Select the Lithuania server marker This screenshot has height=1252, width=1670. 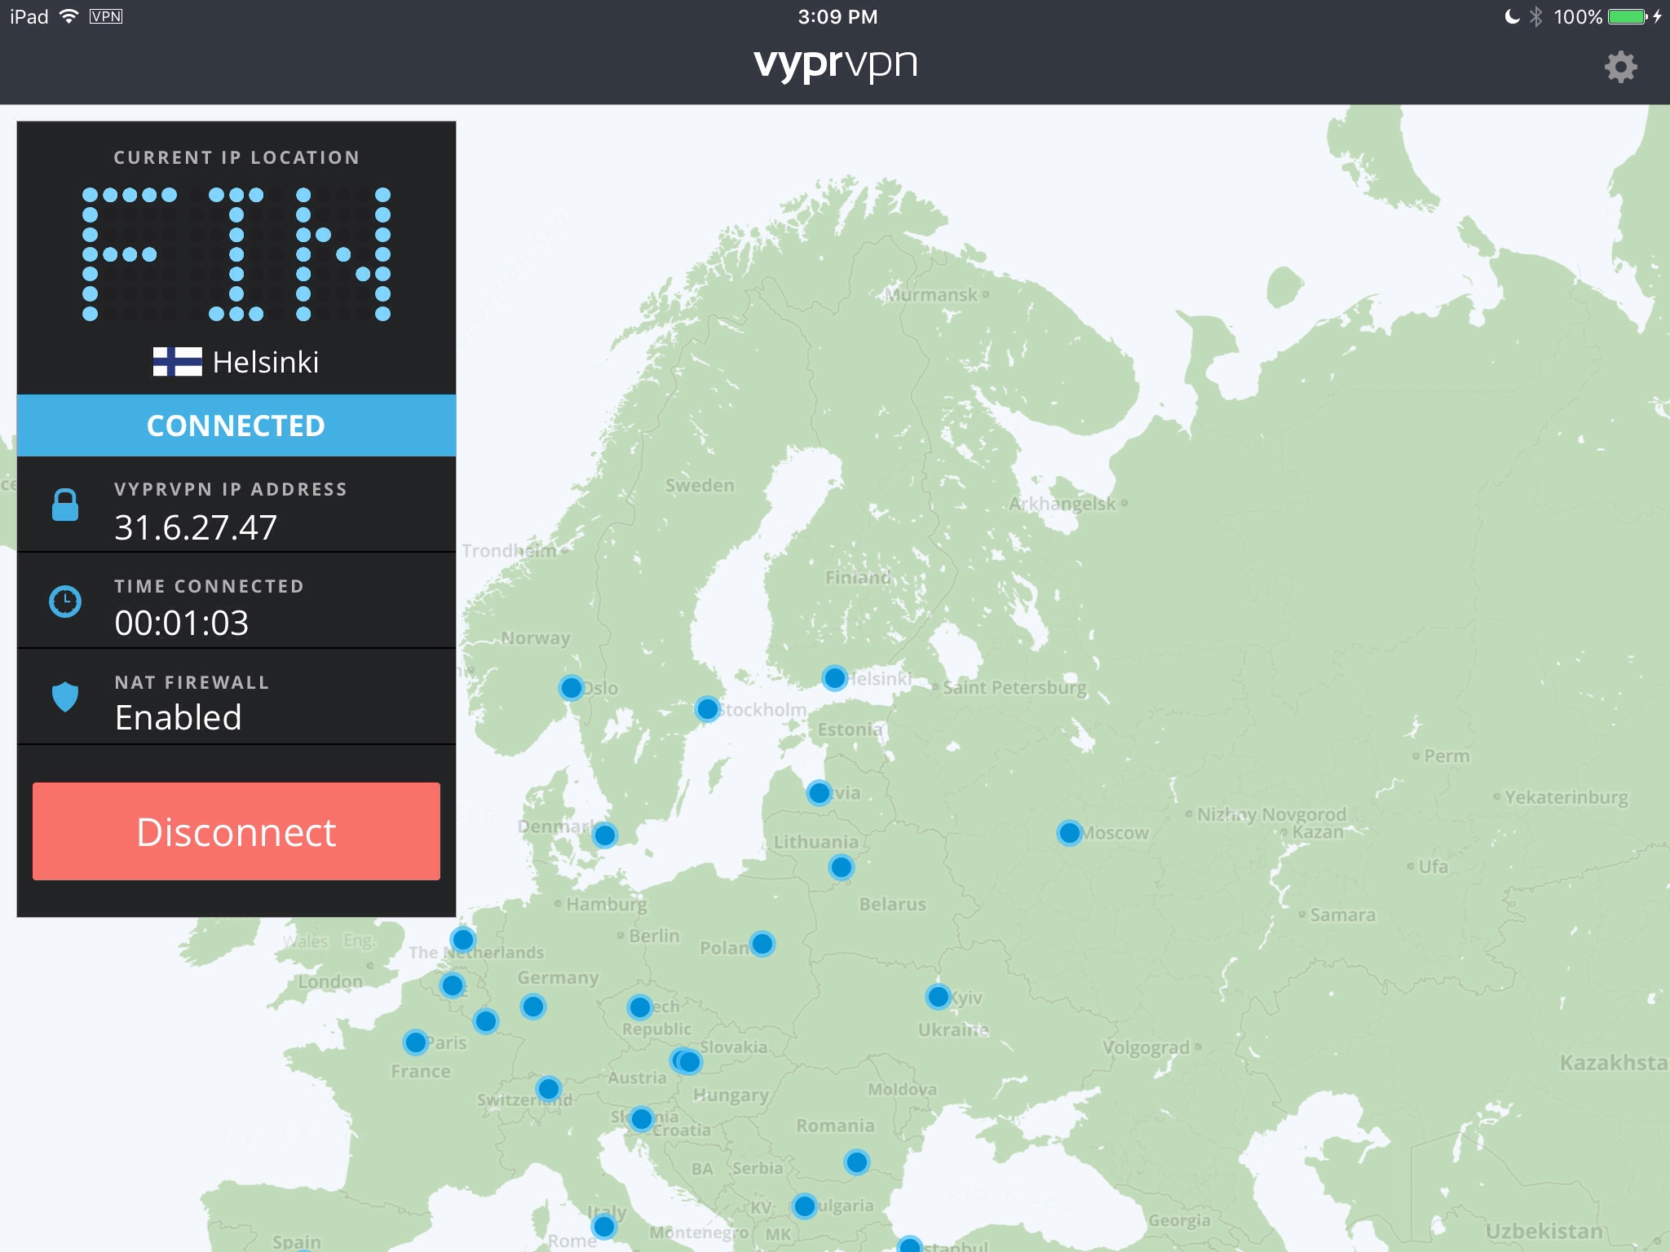(x=841, y=867)
